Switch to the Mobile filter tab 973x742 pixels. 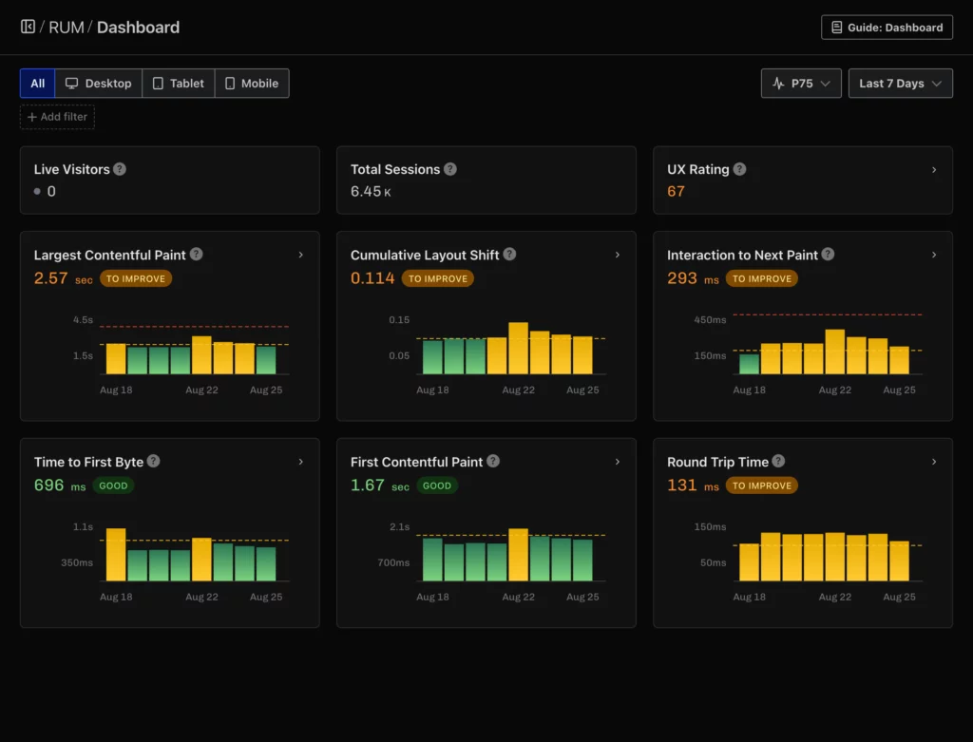click(252, 84)
